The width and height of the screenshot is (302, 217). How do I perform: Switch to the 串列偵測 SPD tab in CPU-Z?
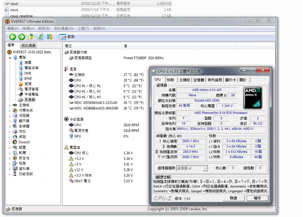click(x=215, y=80)
